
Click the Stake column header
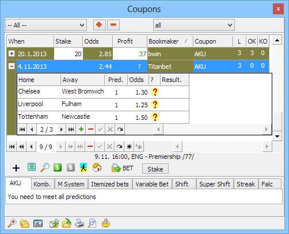[69, 41]
